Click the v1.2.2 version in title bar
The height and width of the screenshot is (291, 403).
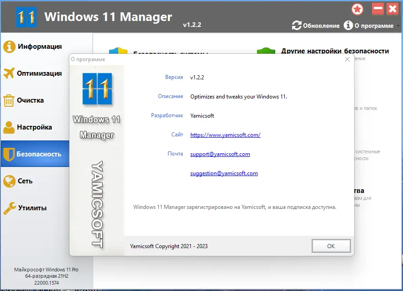[192, 25]
